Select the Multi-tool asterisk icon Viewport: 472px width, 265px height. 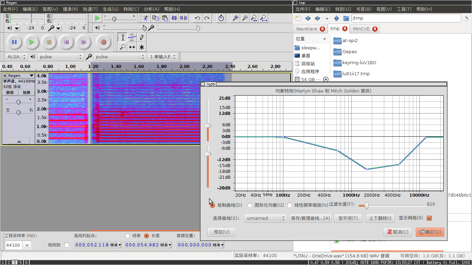click(142, 47)
